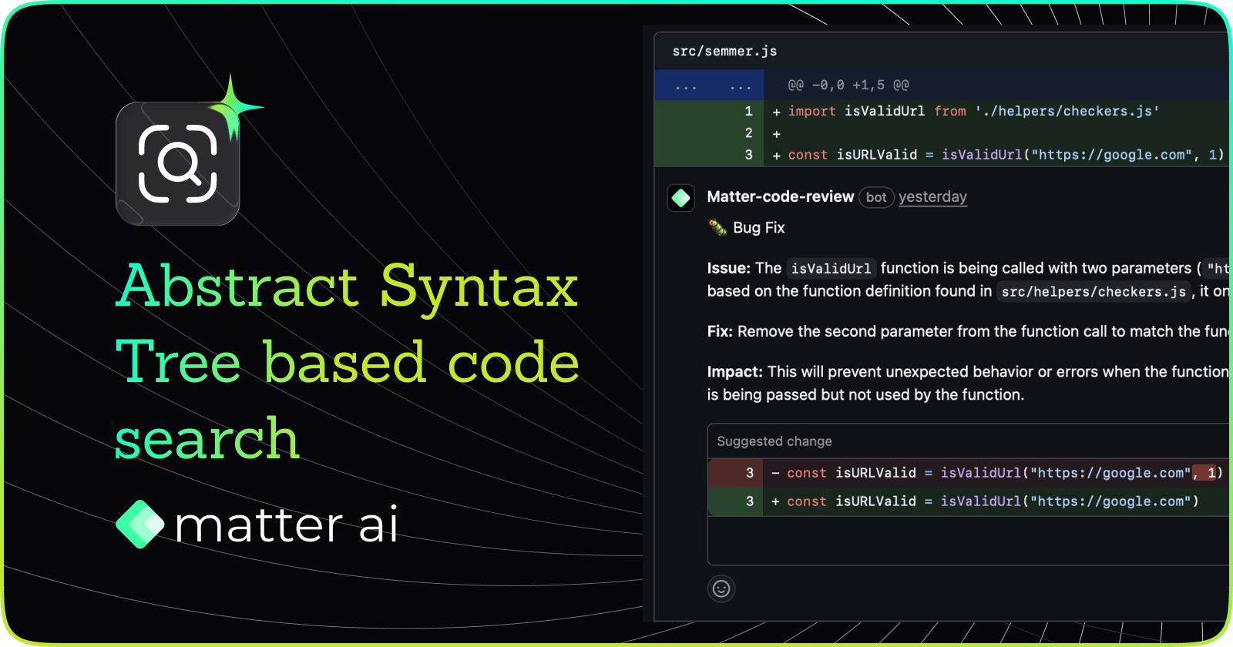Click the matter ai diamond logo
1233x647 pixels.
(140, 525)
